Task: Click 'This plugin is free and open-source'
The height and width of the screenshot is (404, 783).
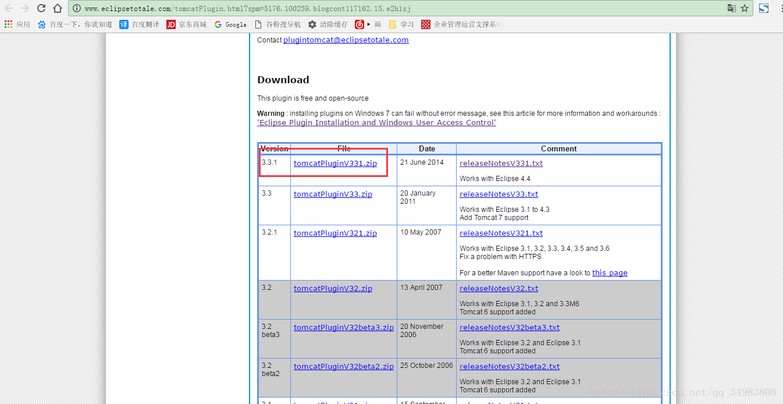Action: [313, 98]
